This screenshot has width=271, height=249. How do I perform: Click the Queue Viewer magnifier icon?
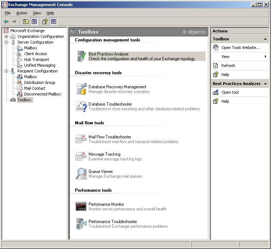[x=81, y=174]
